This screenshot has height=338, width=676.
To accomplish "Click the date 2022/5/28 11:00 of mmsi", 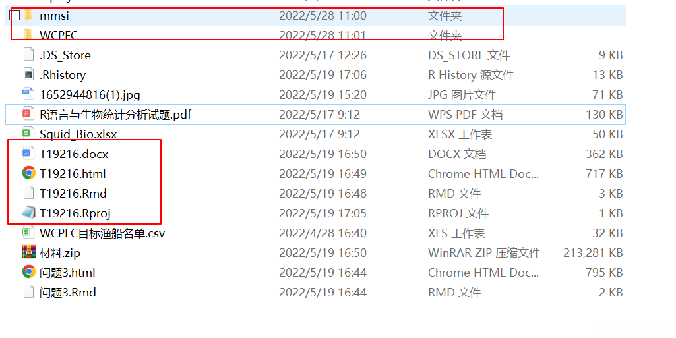I will (x=323, y=16).
